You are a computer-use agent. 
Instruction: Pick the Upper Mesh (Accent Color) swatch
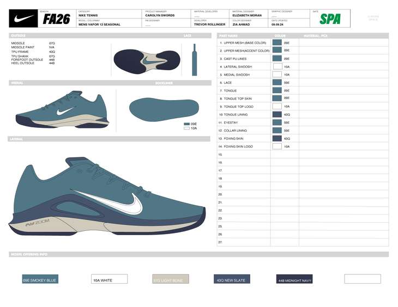(x=277, y=50)
